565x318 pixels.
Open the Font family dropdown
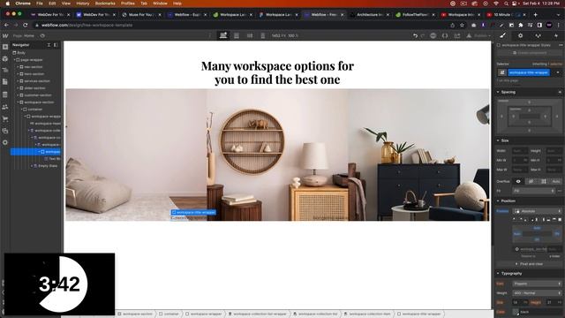tap(538, 284)
